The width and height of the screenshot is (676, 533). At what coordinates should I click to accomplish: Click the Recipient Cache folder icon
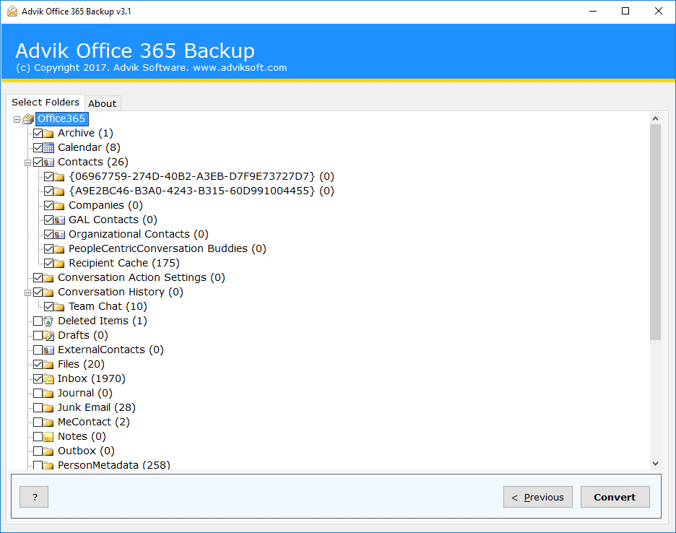[x=59, y=264]
